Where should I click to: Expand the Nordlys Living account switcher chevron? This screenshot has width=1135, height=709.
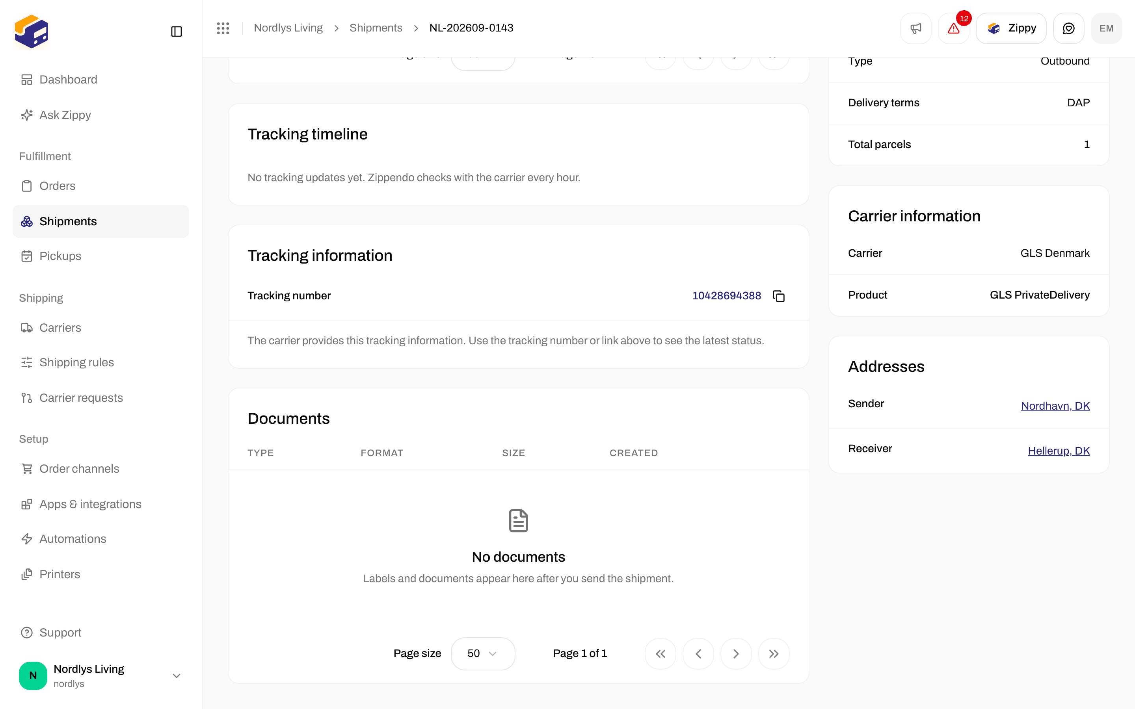point(176,676)
